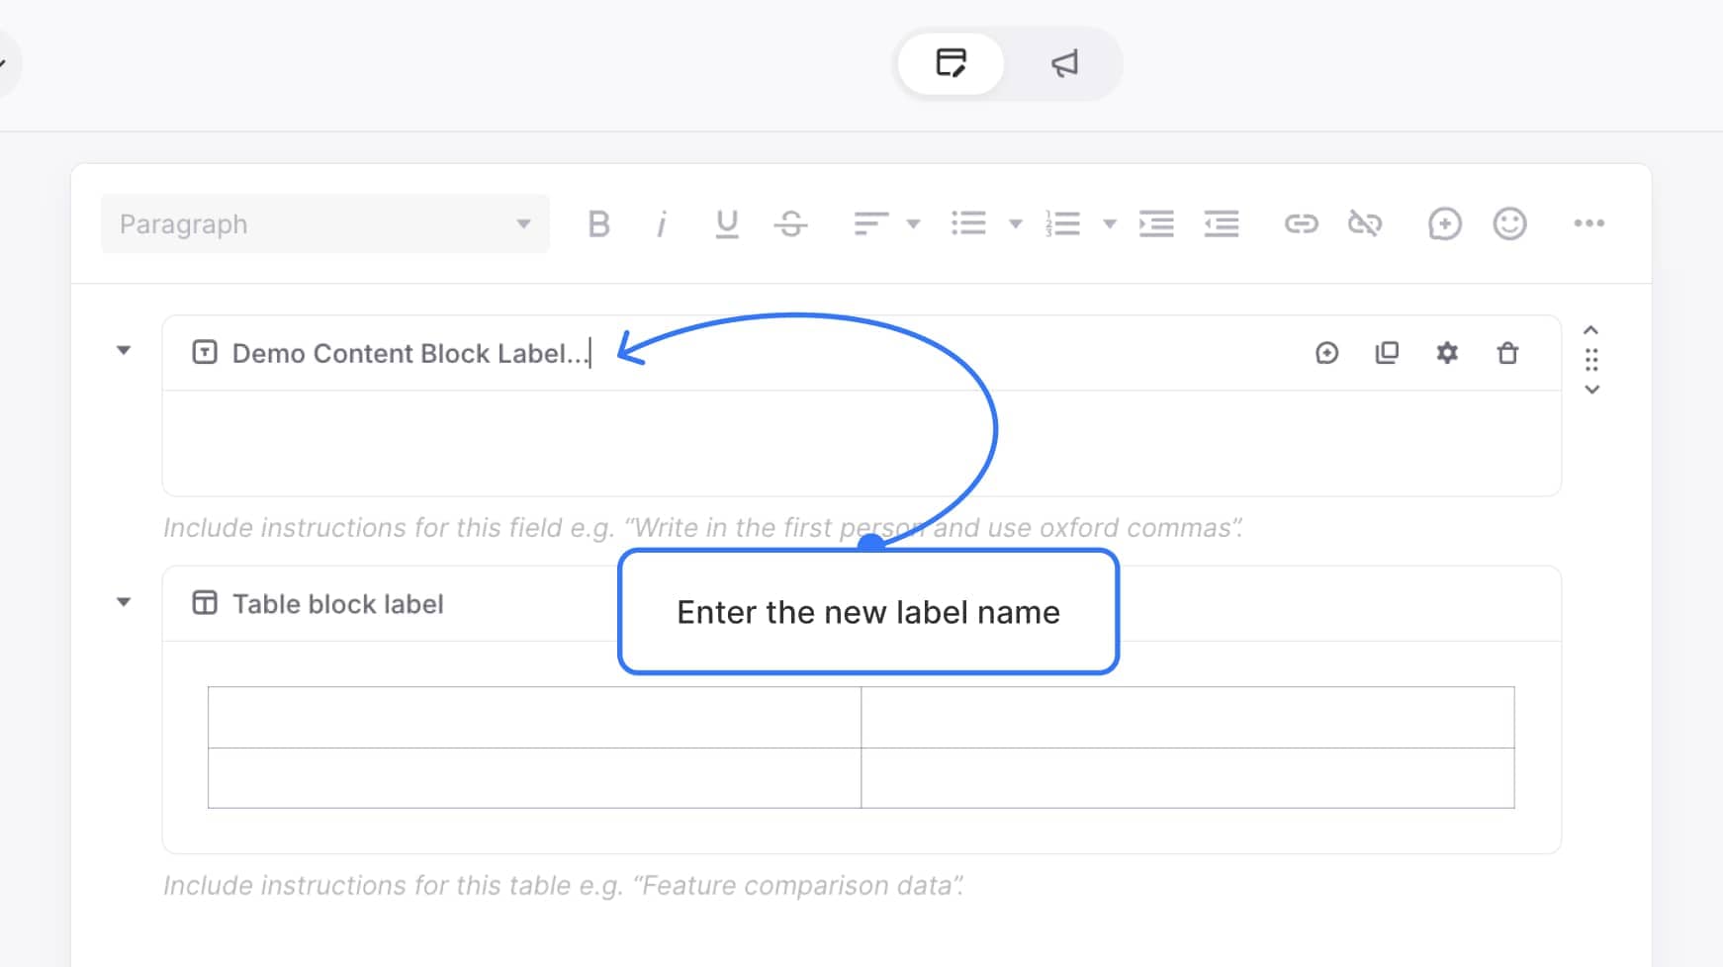Decrease the indent
The height and width of the screenshot is (967, 1723).
pyautogui.click(x=1222, y=223)
